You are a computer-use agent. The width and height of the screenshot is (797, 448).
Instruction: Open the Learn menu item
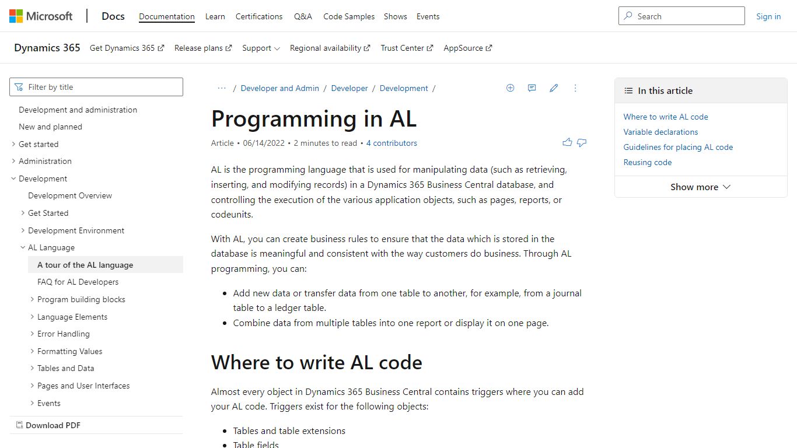(x=215, y=16)
